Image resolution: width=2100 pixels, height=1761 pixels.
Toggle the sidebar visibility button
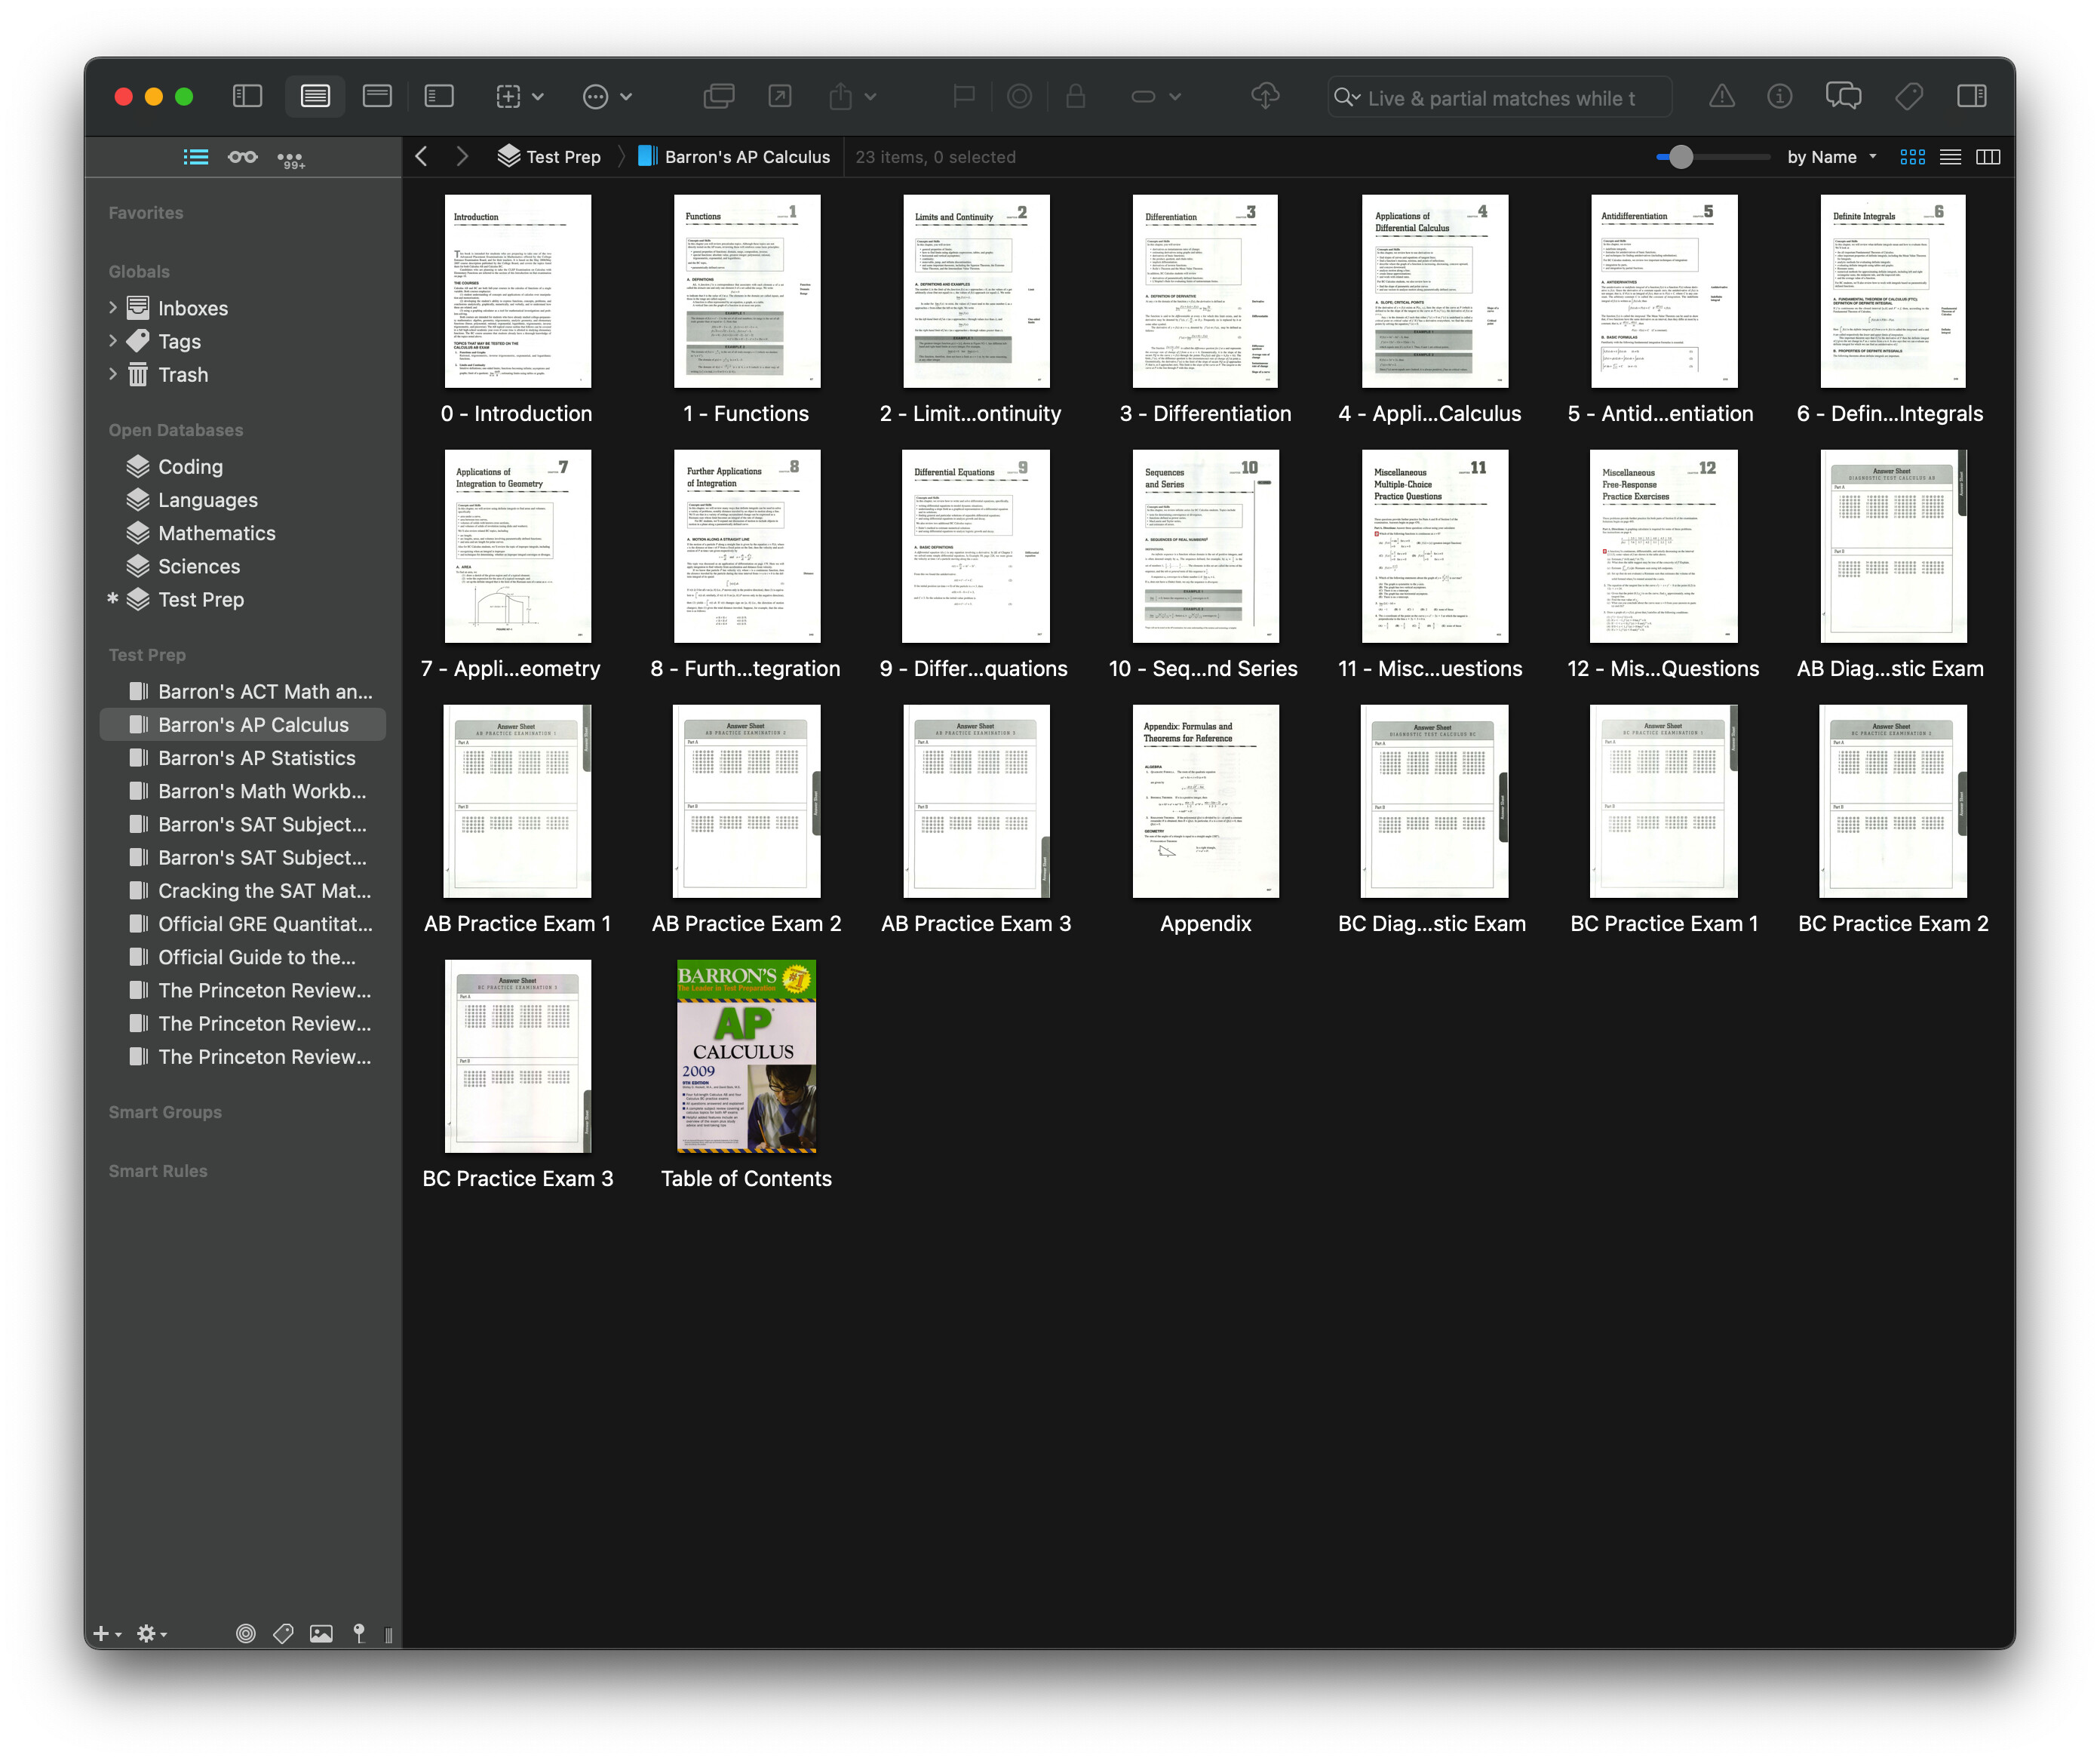point(247,96)
